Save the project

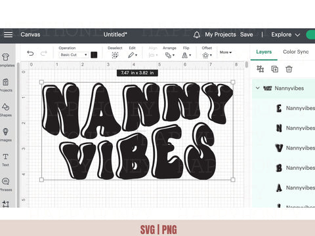pyautogui.click(x=246, y=35)
